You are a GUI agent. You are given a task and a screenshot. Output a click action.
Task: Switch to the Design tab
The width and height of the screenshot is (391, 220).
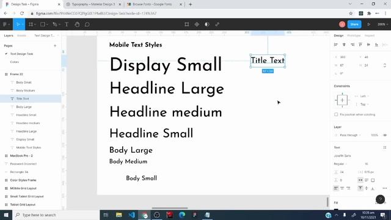(x=338, y=35)
